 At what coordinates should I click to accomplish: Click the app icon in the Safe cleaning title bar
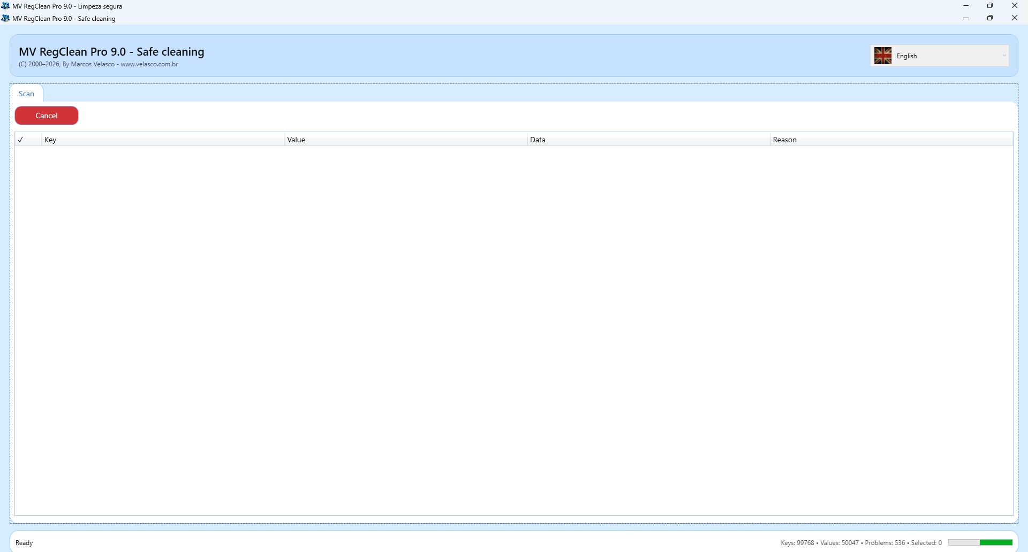(x=5, y=18)
